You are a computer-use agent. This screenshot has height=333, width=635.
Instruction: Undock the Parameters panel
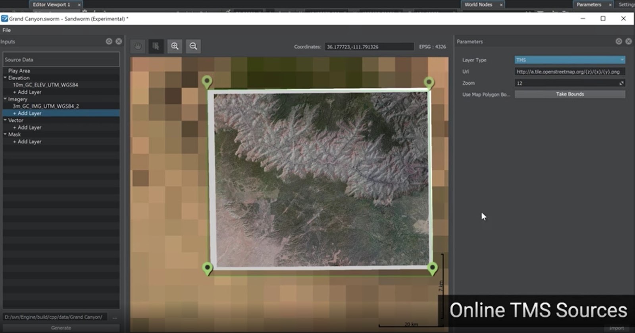(619, 41)
